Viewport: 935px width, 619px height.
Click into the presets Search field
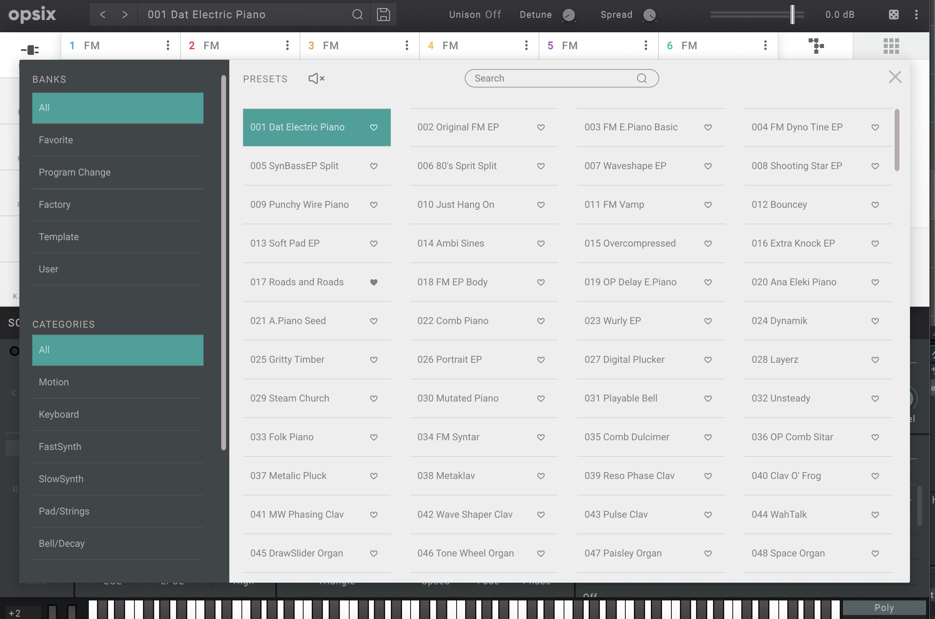coord(553,78)
